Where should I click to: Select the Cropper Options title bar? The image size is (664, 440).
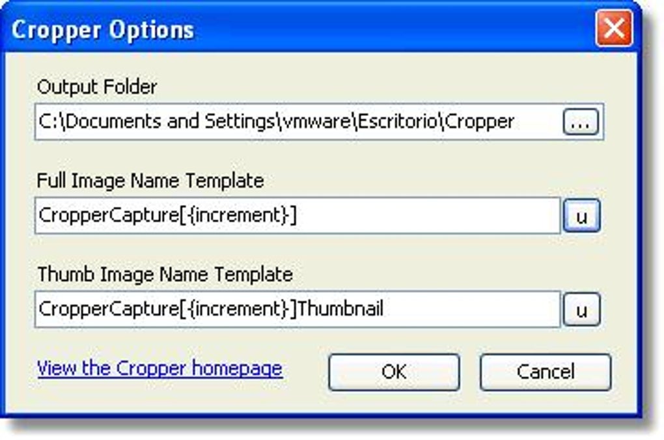coord(296,29)
